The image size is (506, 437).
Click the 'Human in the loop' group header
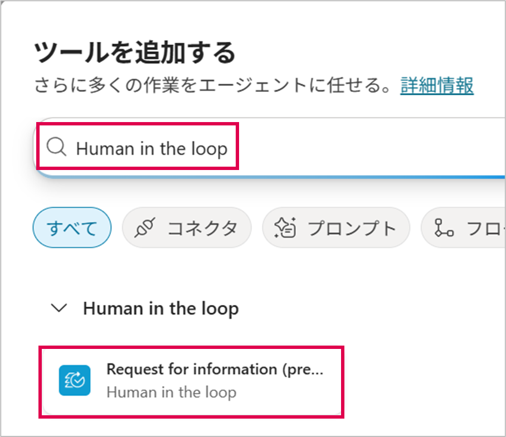161,309
